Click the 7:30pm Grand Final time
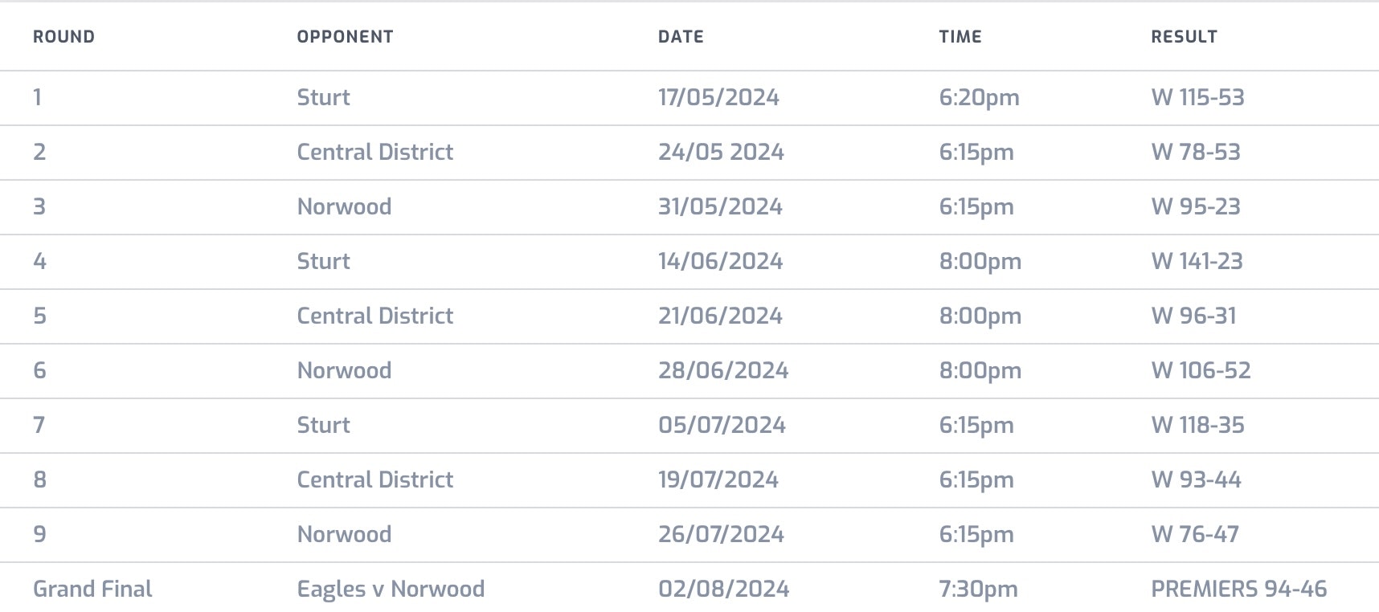 (x=978, y=590)
